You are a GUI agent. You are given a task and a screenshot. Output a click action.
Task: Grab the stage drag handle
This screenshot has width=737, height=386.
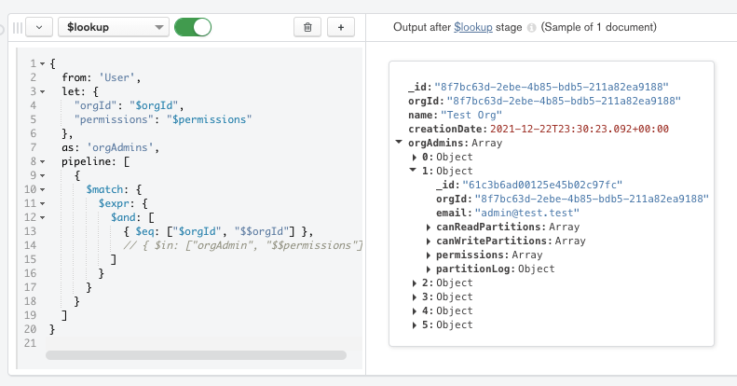click(16, 28)
